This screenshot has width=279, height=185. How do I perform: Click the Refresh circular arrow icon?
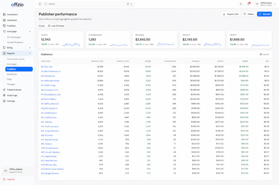click(260, 14)
